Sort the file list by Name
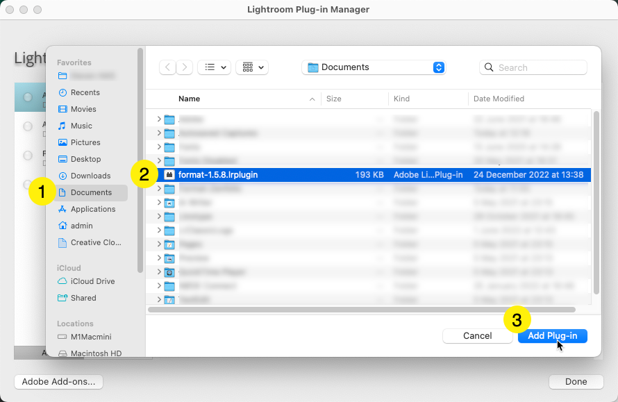 coord(189,99)
